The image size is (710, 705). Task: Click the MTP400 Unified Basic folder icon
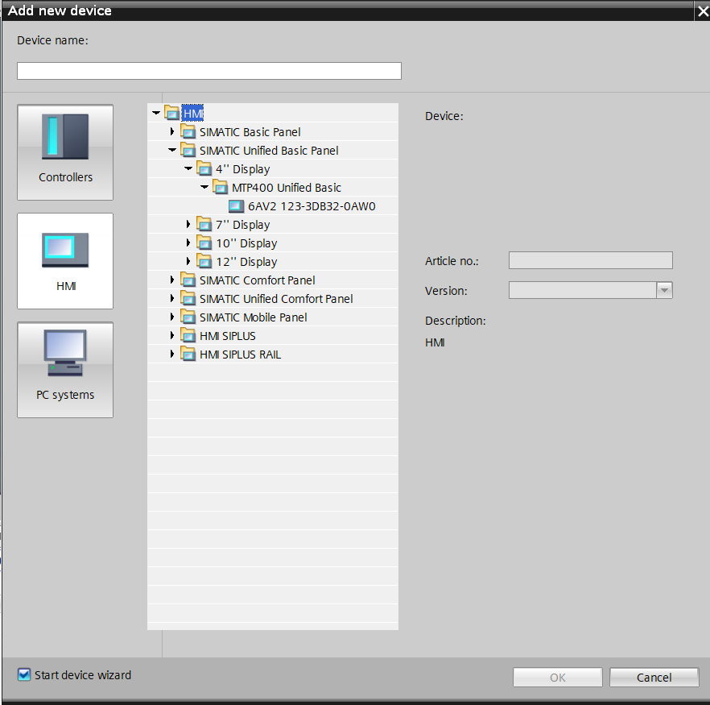click(221, 187)
